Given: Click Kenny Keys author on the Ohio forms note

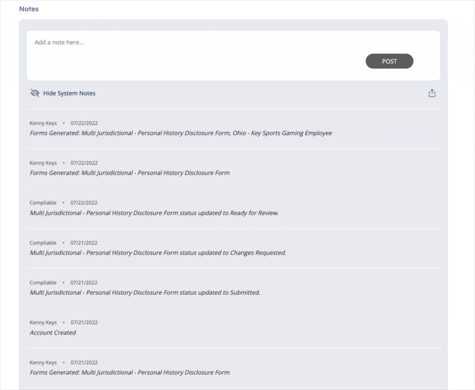Looking at the screenshot, I should point(43,123).
